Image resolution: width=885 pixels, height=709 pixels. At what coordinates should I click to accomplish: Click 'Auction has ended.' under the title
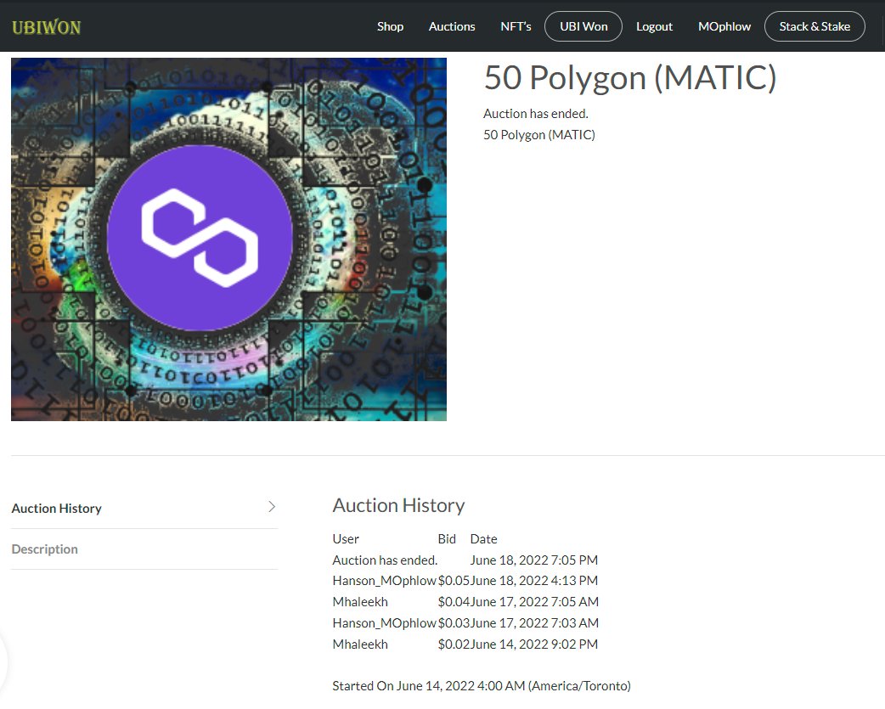click(x=536, y=114)
